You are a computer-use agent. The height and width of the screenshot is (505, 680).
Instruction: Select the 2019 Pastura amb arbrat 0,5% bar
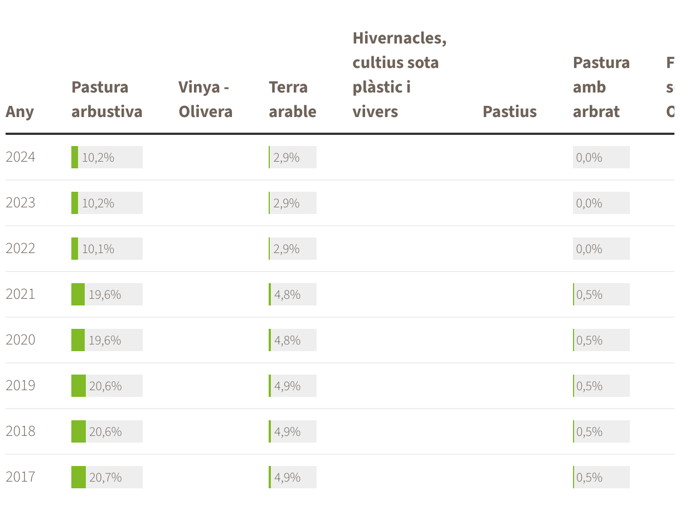[601, 386]
